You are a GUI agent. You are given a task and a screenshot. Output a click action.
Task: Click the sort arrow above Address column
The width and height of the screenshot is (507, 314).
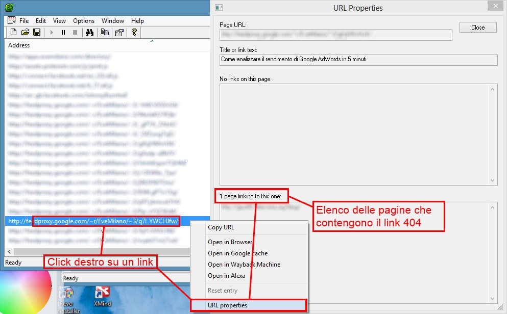[152, 41]
